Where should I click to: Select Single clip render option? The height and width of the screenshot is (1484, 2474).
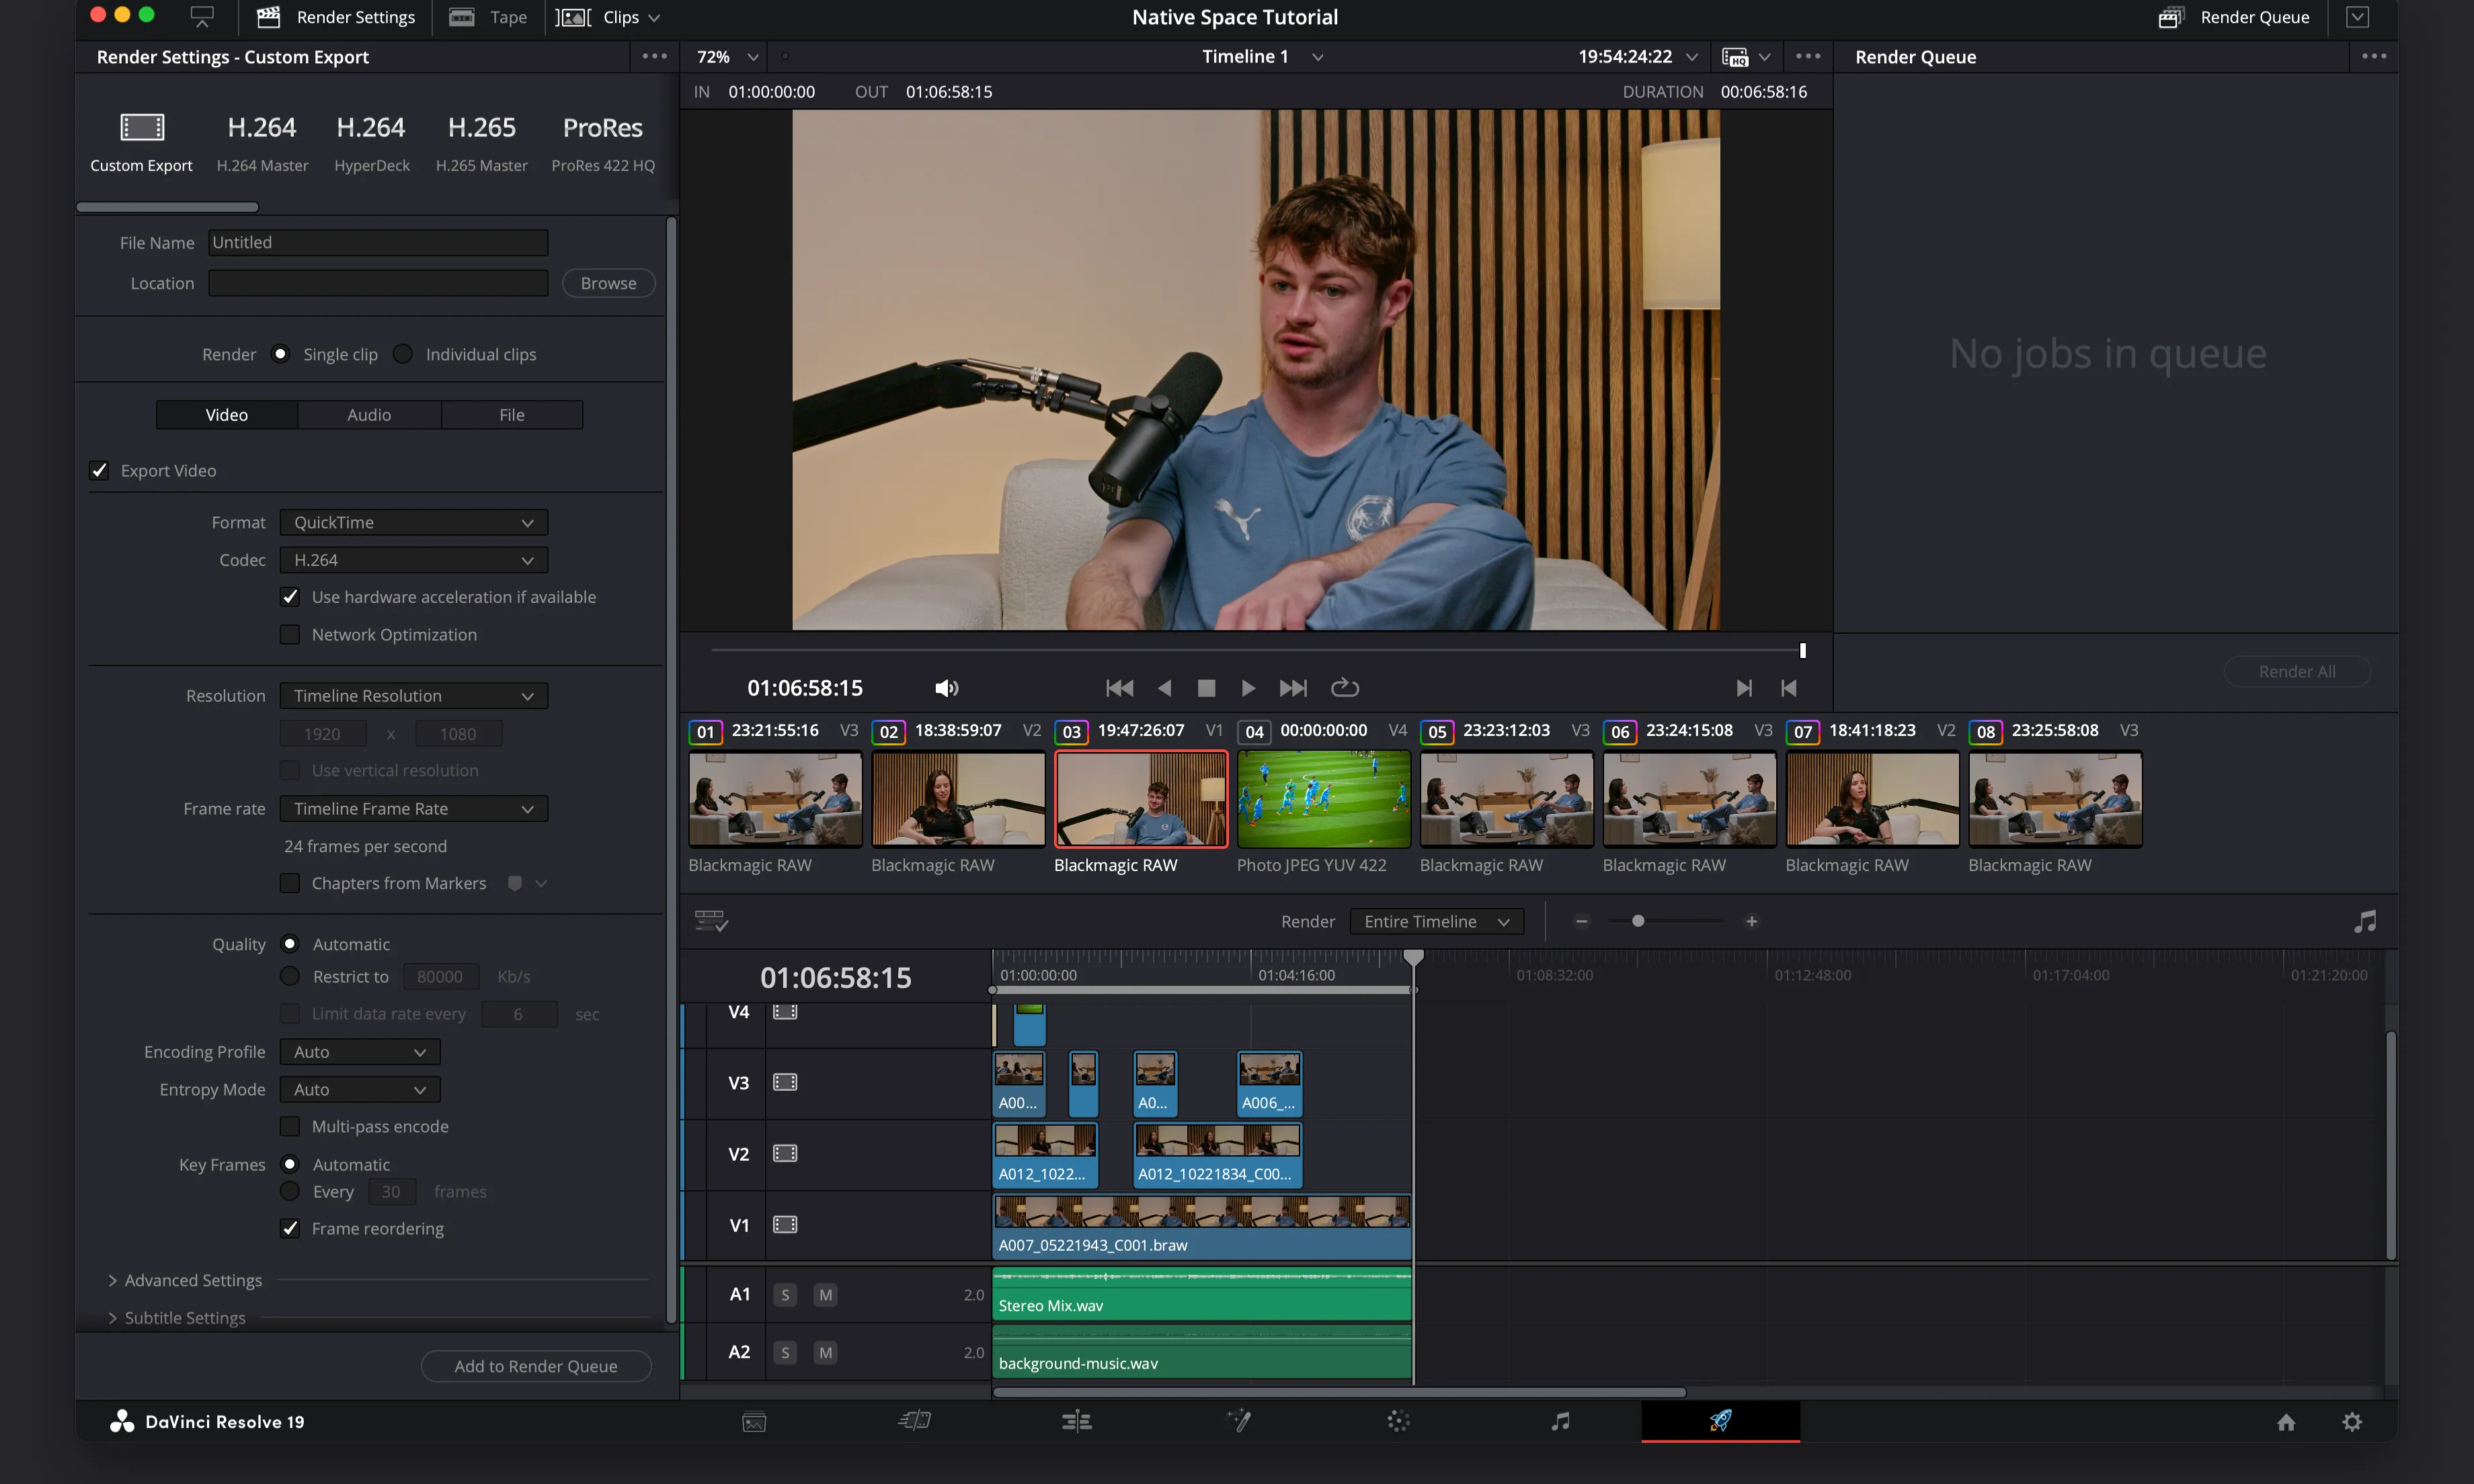pyautogui.click(x=280, y=353)
